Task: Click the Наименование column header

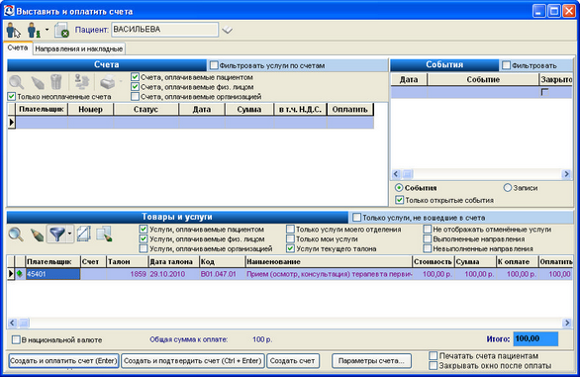Action: tap(329, 261)
